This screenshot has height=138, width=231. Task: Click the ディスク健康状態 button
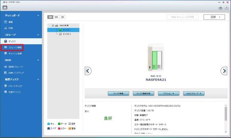coord(144,93)
